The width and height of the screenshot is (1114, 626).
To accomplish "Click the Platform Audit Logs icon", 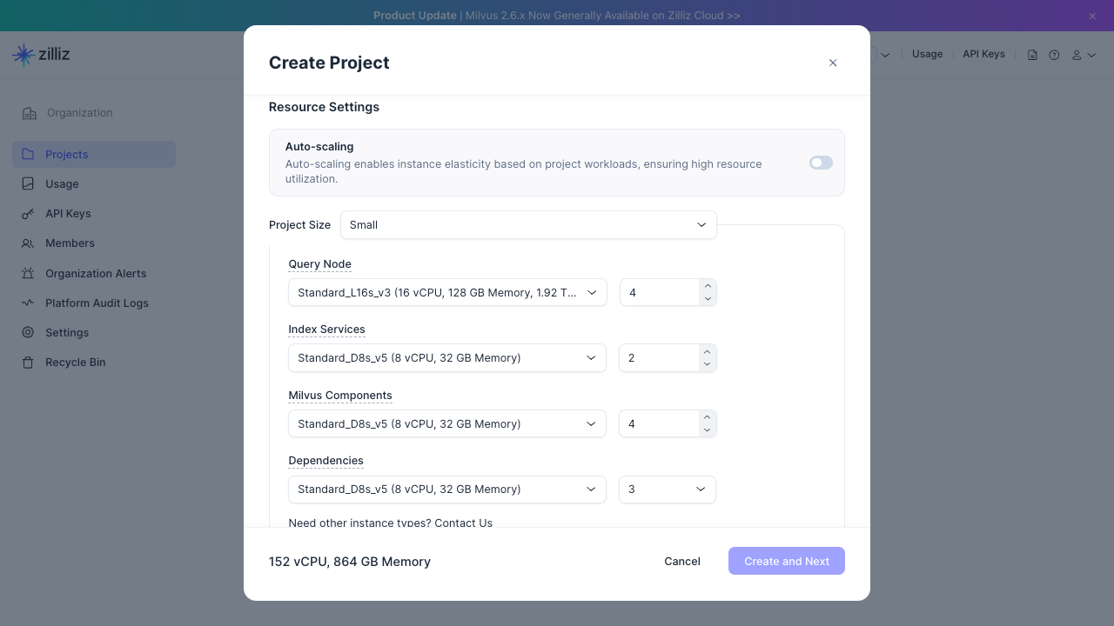I will coord(28,303).
